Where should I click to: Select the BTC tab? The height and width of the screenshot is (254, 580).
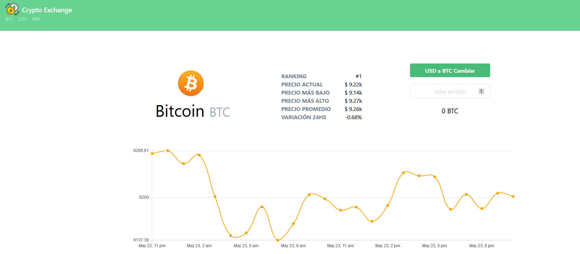9,19
